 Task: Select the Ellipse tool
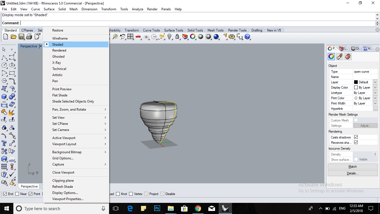click(x=12, y=65)
